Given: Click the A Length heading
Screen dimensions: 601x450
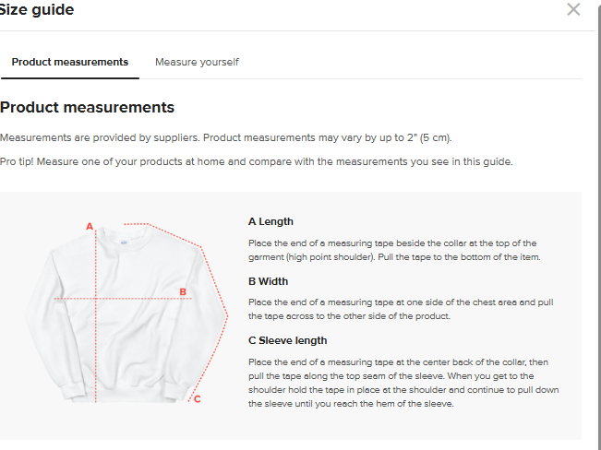Looking at the screenshot, I should (270, 221).
